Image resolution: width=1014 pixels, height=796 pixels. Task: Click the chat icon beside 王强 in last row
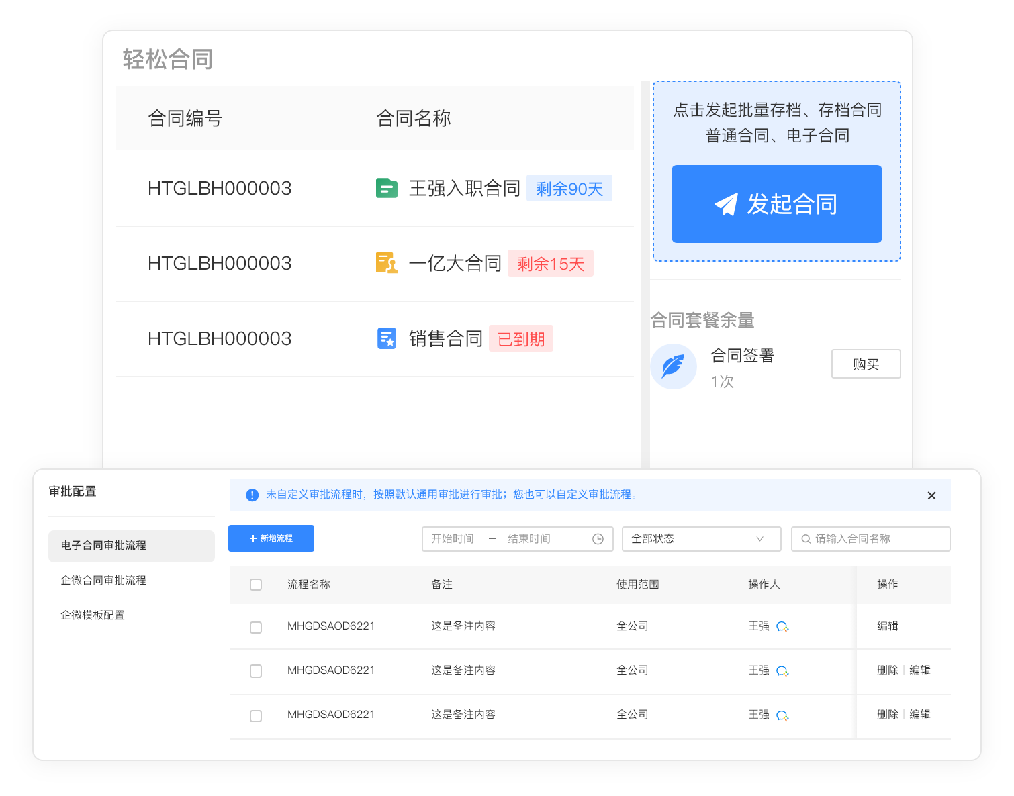click(x=782, y=715)
